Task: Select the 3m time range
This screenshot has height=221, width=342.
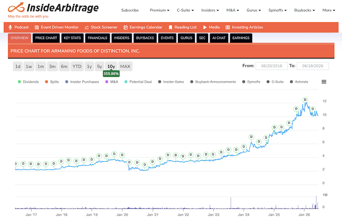Action: coord(52,67)
